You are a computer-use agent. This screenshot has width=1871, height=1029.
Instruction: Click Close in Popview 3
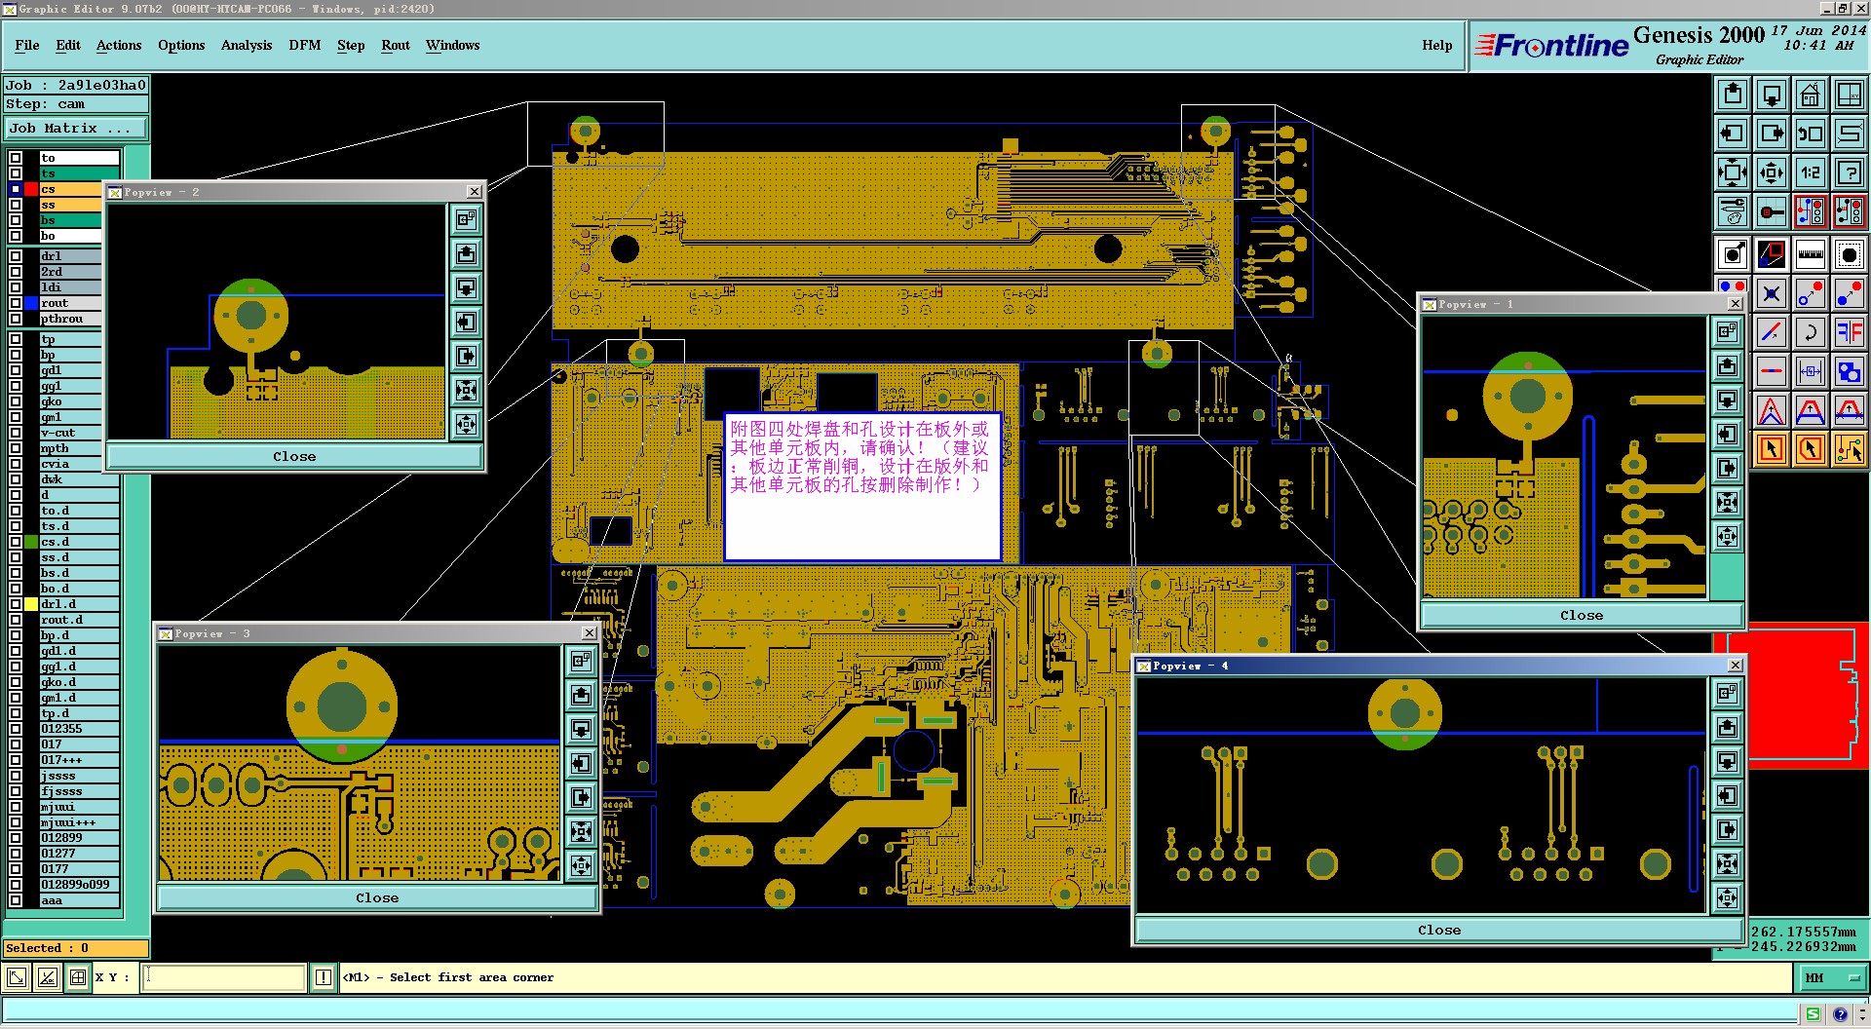point(377,897)
